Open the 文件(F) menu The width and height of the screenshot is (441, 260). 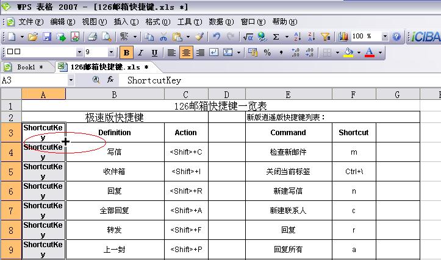coord(31,22)
